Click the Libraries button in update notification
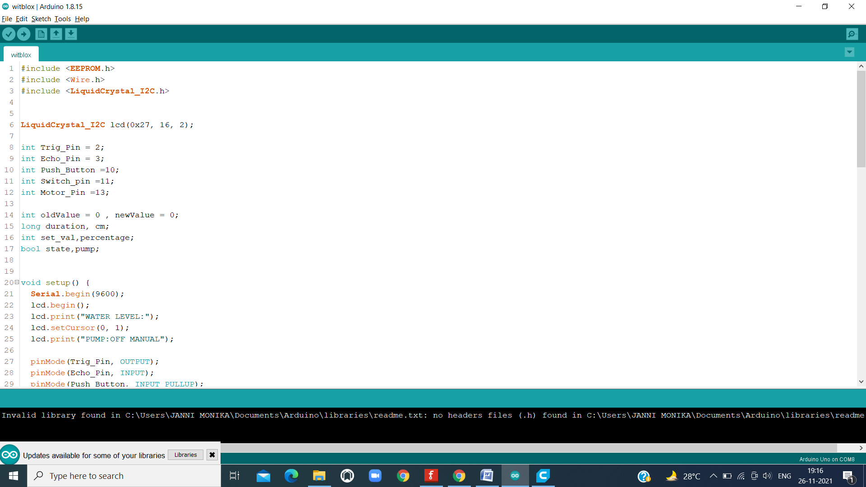 point(185,454)
